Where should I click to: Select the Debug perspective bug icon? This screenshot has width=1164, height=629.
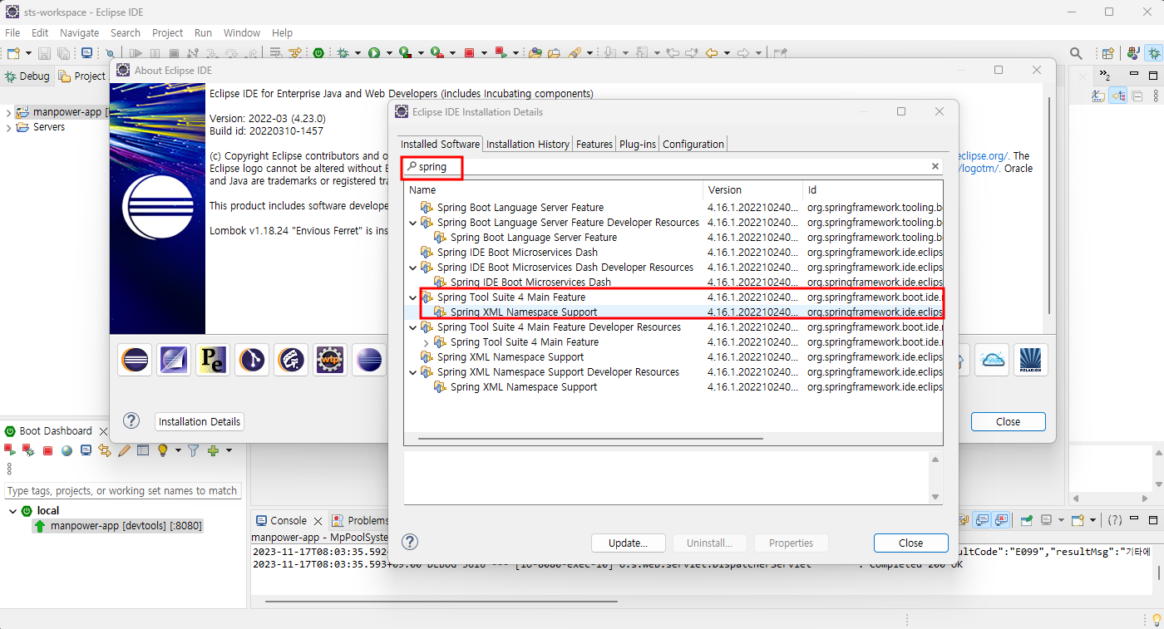pos(1154,53)
